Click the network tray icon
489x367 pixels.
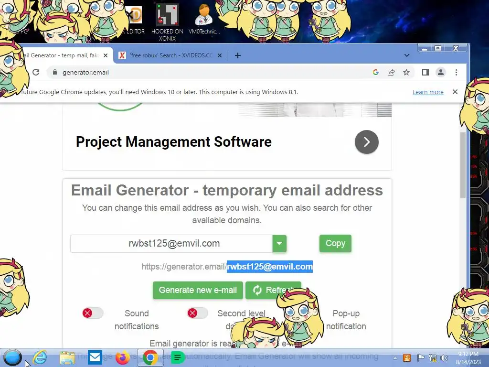click(x=433, y=358)
